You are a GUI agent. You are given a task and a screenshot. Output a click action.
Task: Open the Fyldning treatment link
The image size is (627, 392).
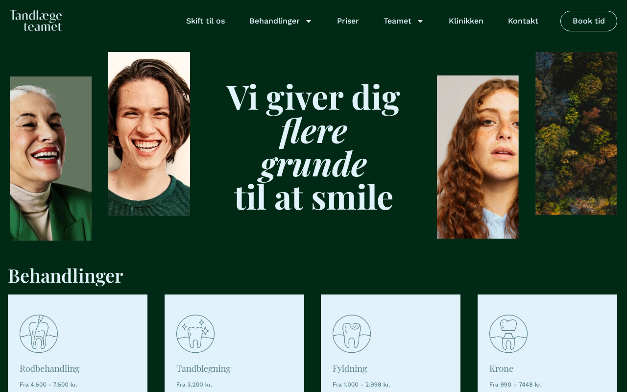(350, 368)
